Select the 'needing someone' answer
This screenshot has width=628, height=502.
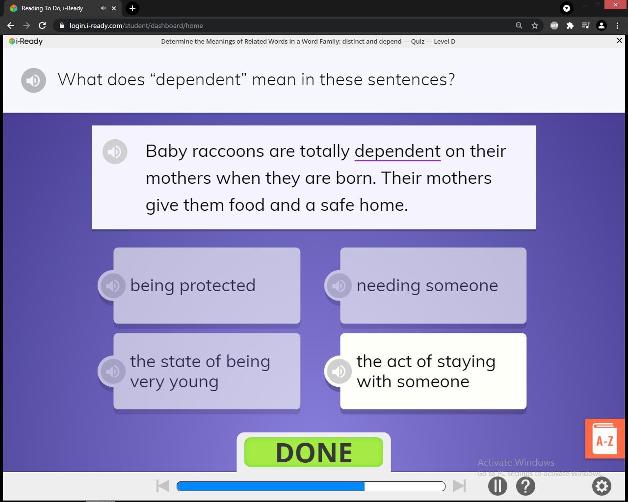point(433,285)
